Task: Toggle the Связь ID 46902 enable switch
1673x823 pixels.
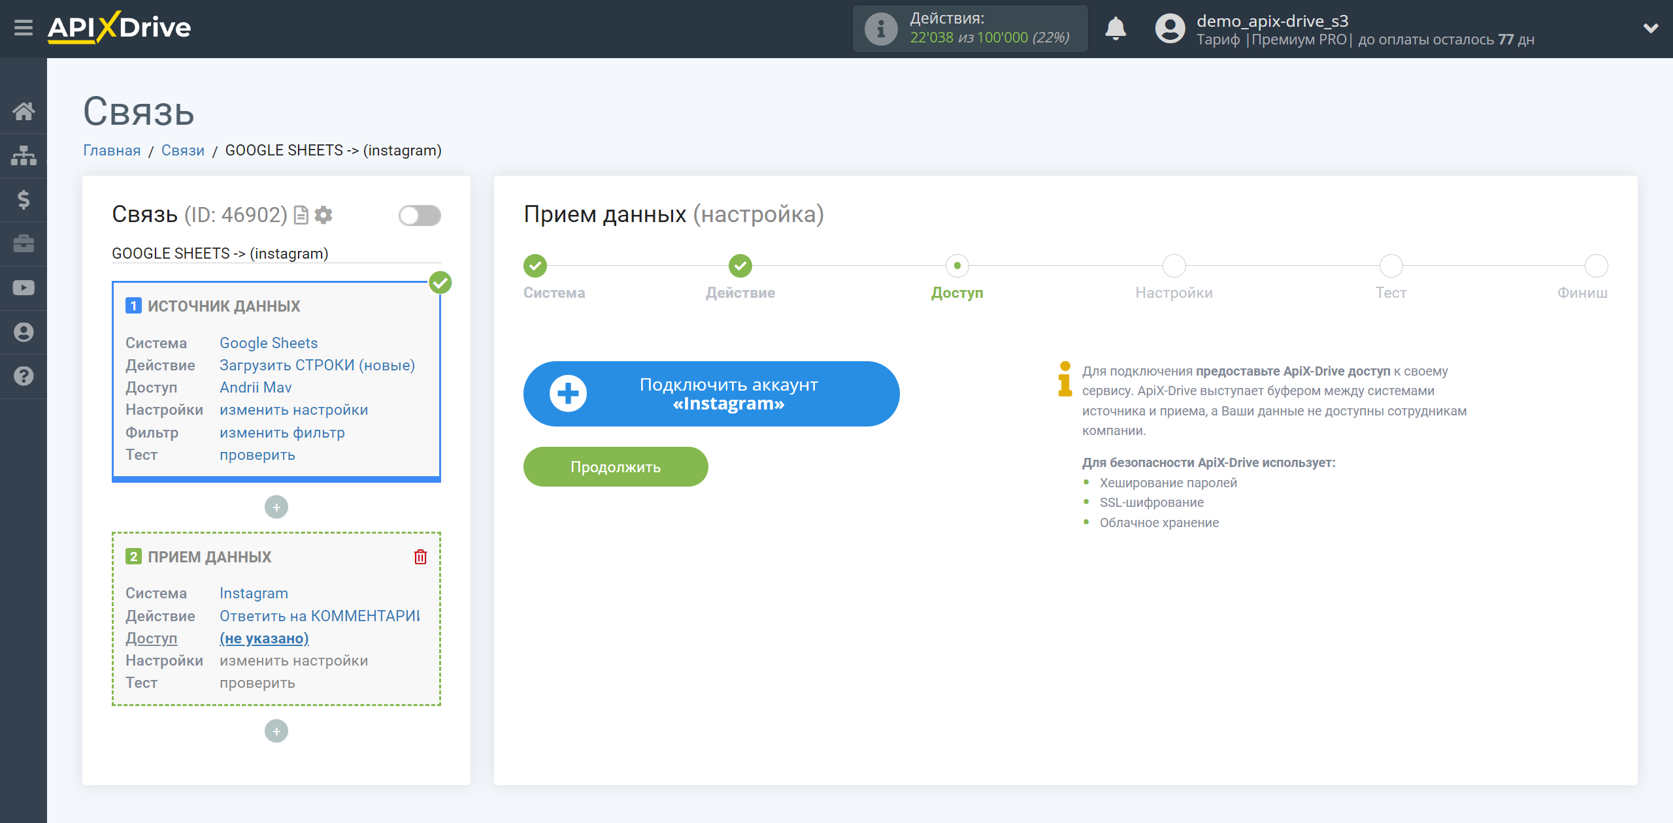Action: (417, 213)
